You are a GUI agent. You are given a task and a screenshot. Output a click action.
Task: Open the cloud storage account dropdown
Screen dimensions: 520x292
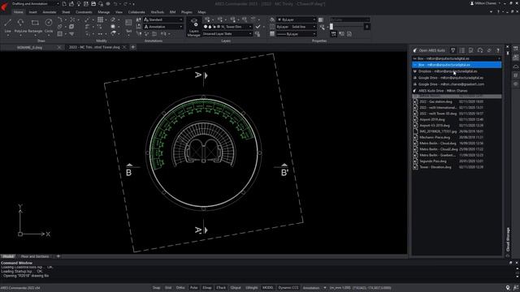point(457,58)
